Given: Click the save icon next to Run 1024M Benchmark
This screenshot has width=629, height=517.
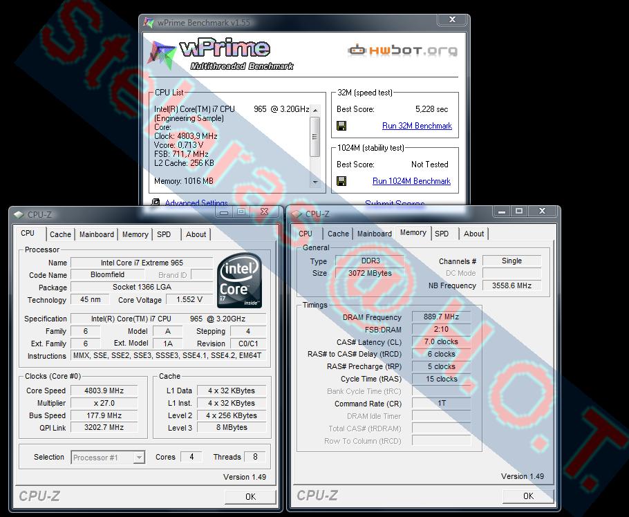Looking at the screenshot, I should (341, 181).
